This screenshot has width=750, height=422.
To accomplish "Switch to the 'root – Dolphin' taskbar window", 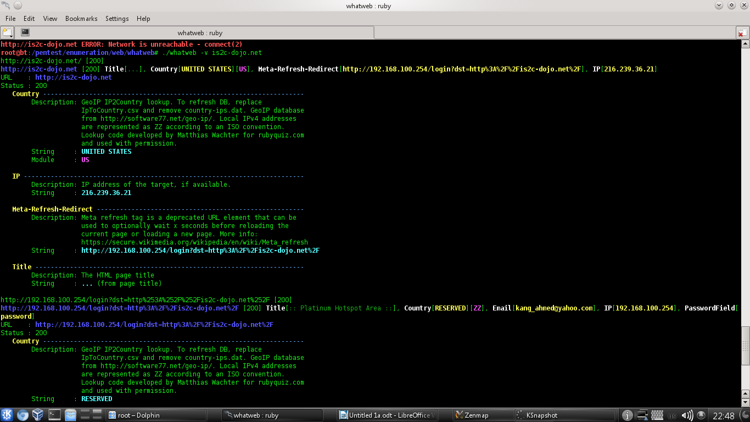I will coord(158,415).
